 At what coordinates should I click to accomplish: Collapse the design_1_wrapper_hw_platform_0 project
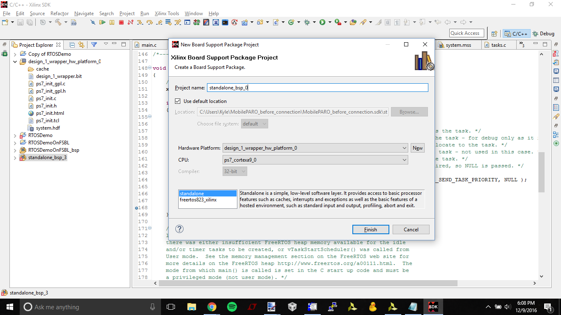[x=15, y=62]
